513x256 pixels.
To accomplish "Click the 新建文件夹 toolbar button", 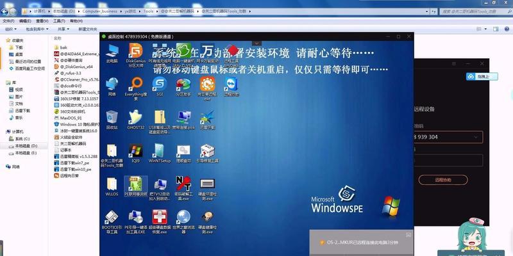I will tap(88, 29).
